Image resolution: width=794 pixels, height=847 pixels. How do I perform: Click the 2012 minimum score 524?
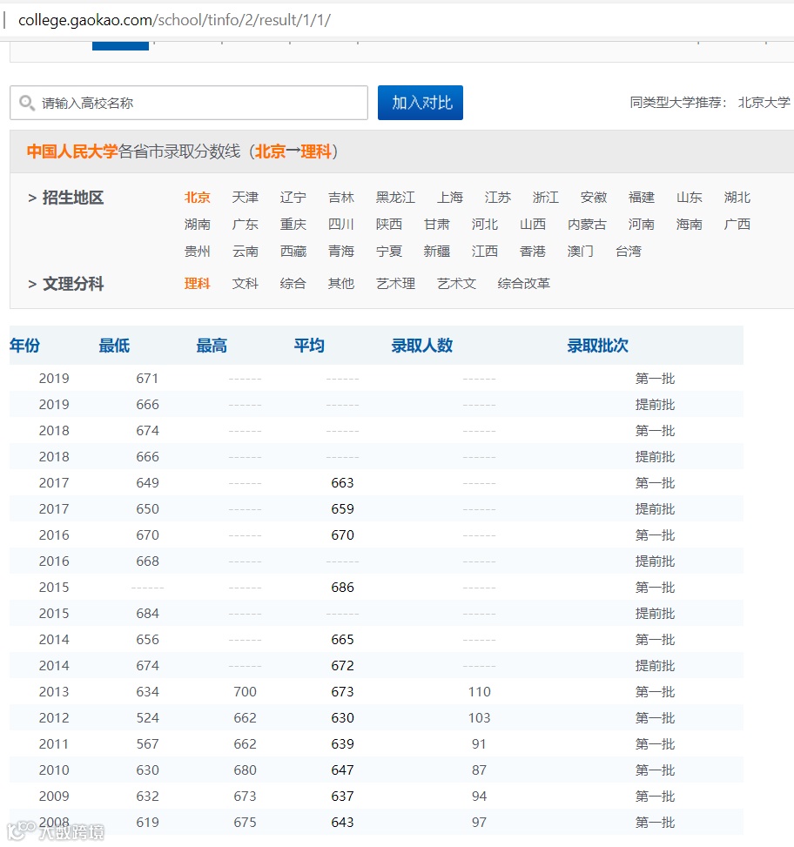tap(147, 718)
